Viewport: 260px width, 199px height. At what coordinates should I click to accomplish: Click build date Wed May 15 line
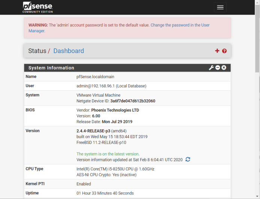pos(112,137)
